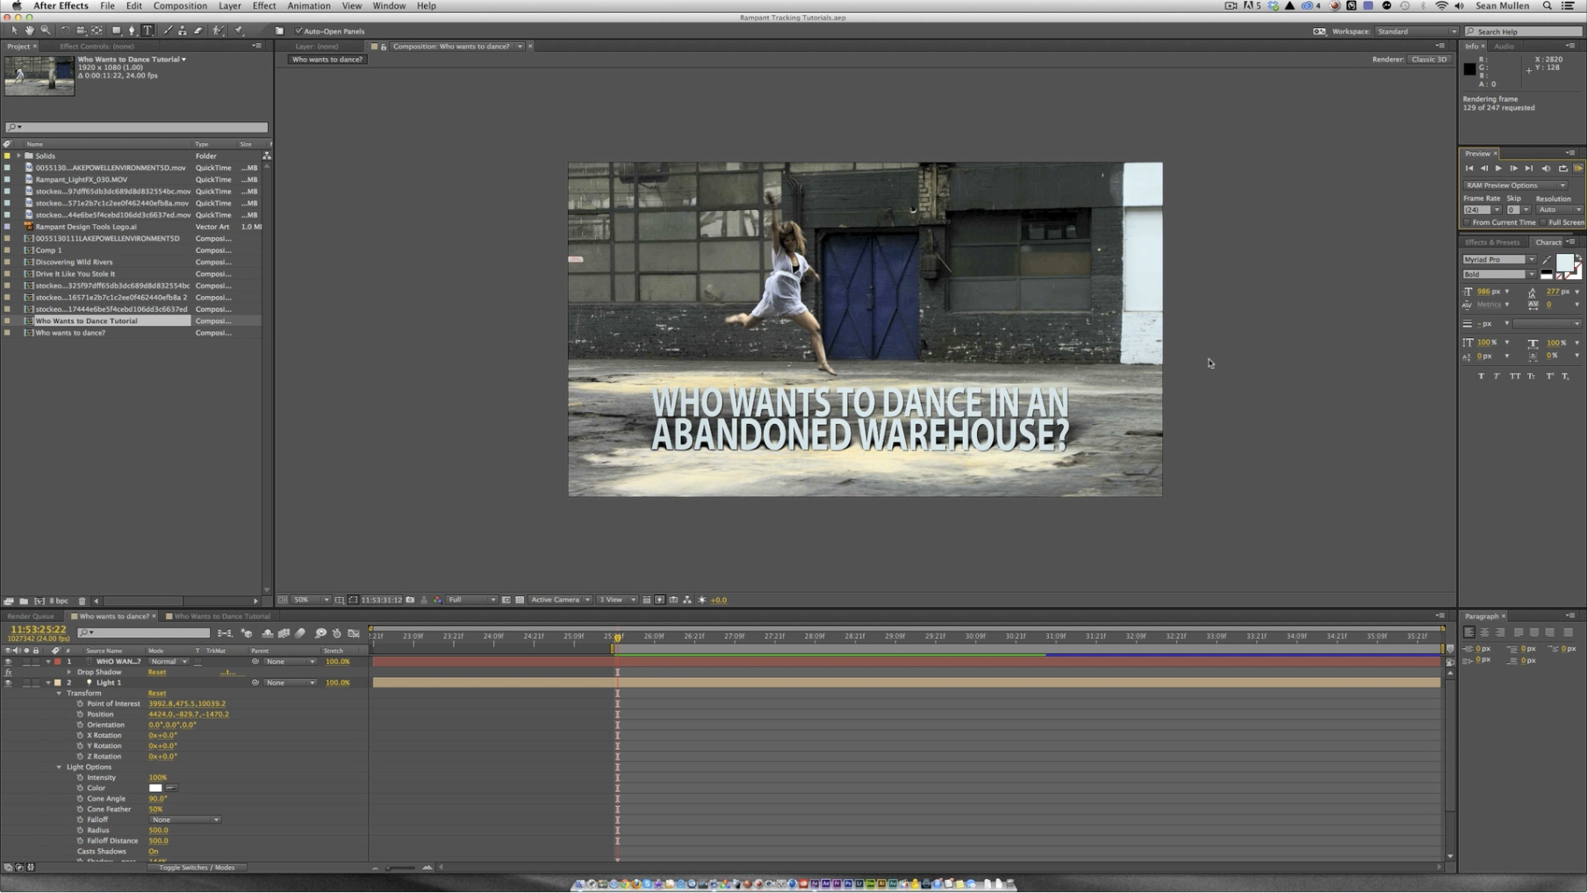The image size is (1587, 893).
Task: Click the eyedropper in Character panel
Action: pos(1547,260)
